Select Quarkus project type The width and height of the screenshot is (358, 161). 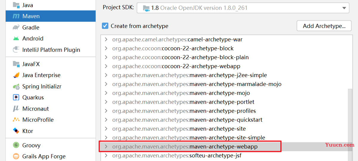point(51,98)
